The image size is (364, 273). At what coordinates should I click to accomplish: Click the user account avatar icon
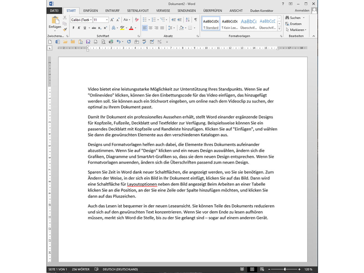tap(314, 10)
